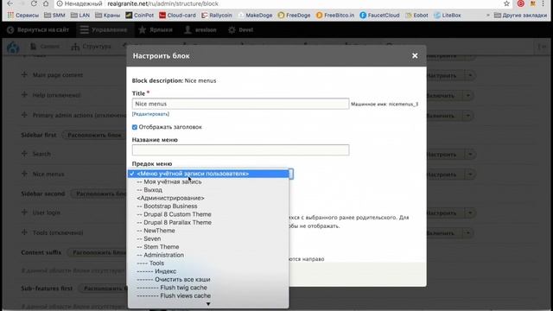Click the bookmark star in address bar

tap(507, 3)
